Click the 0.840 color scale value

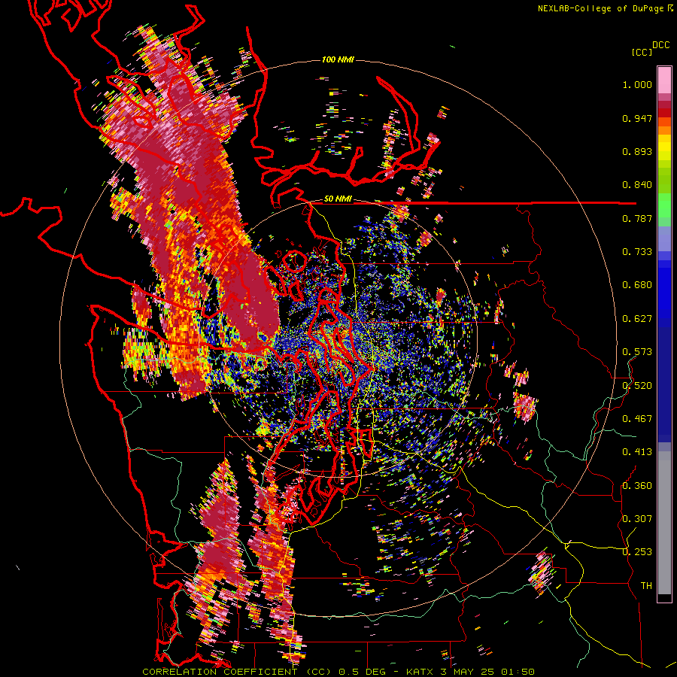click(637, 185)
